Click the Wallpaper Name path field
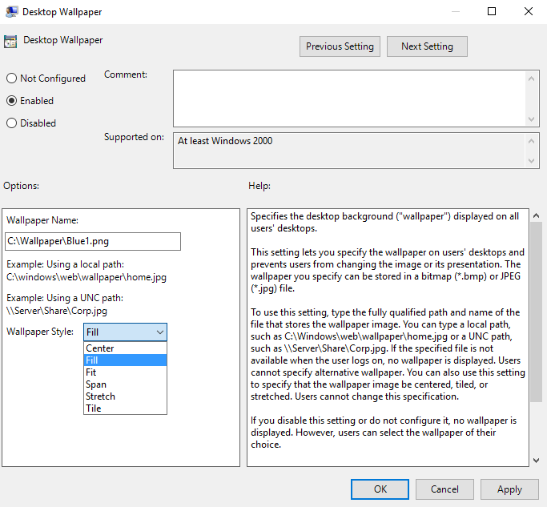The image size is (547, 507). tap(93, 241)
